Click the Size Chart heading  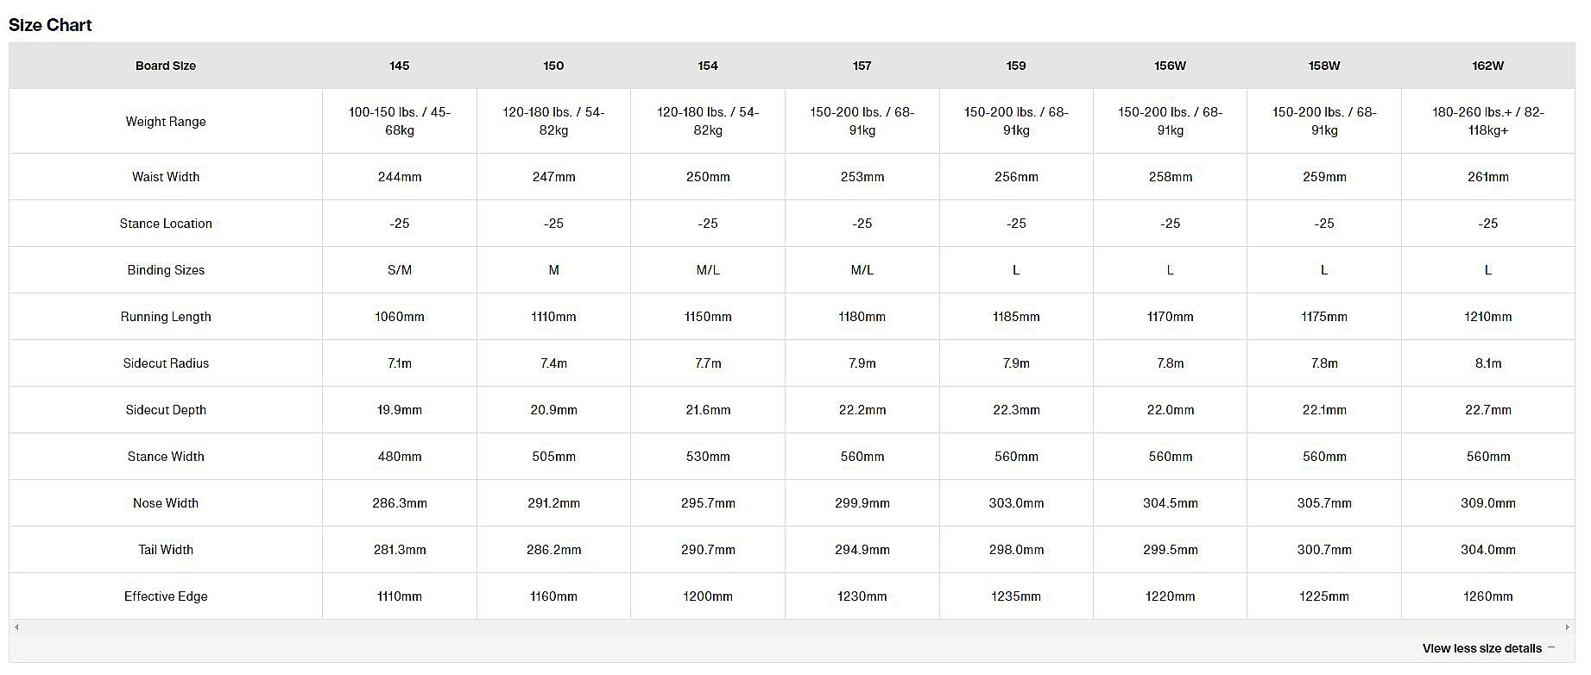pos(50,25)
